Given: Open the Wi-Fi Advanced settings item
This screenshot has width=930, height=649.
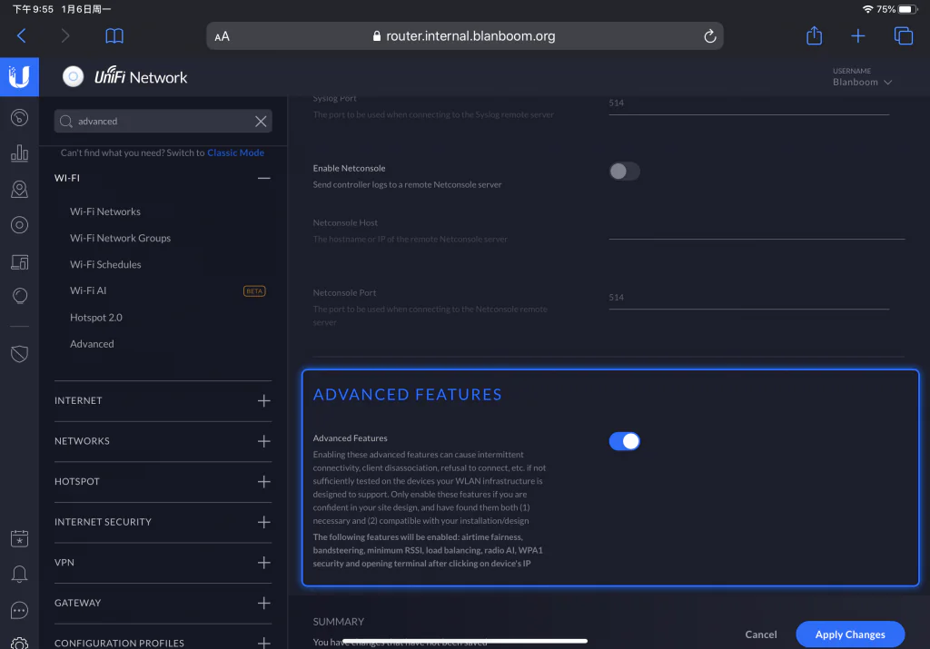Looking at the screenshot, I should click(x=92, y=344).
